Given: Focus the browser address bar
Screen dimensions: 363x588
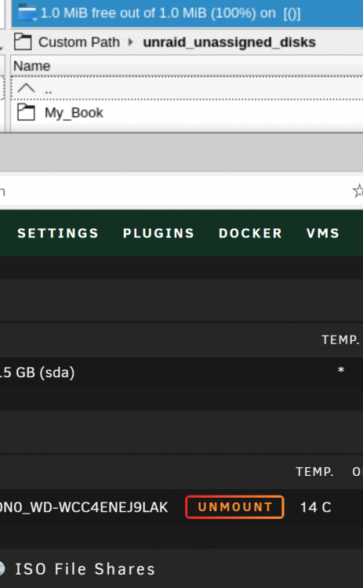Looking at the screenshot, I should point(172,191).
